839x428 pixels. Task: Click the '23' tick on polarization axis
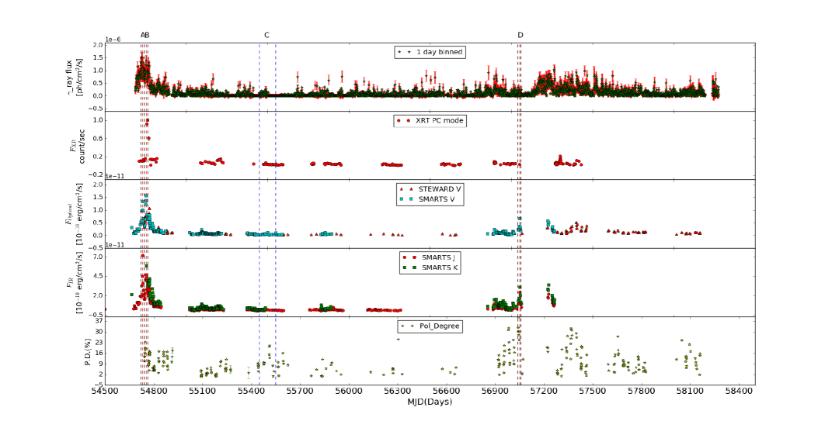coord(97,343)
